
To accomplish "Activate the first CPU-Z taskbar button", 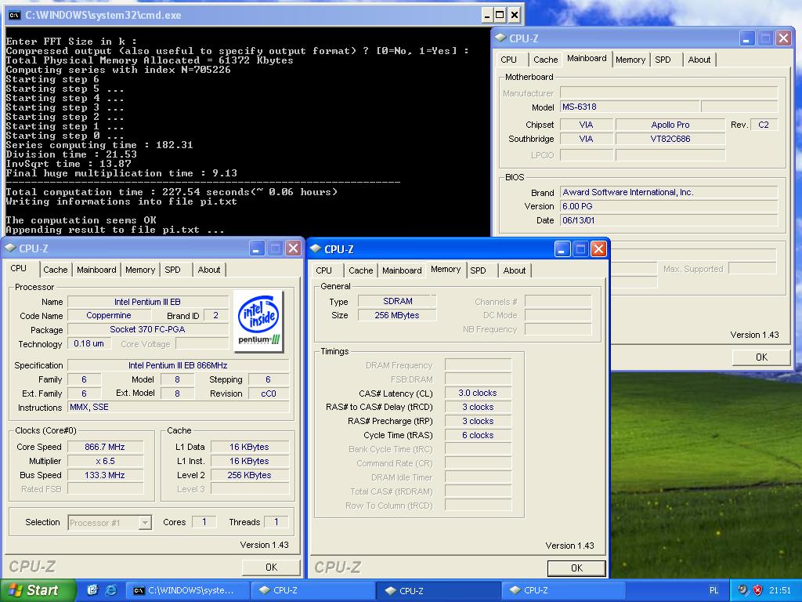I will [313, 590].
